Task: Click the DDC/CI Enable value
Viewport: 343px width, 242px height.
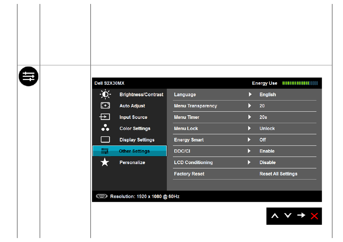Action: point(267,151)
